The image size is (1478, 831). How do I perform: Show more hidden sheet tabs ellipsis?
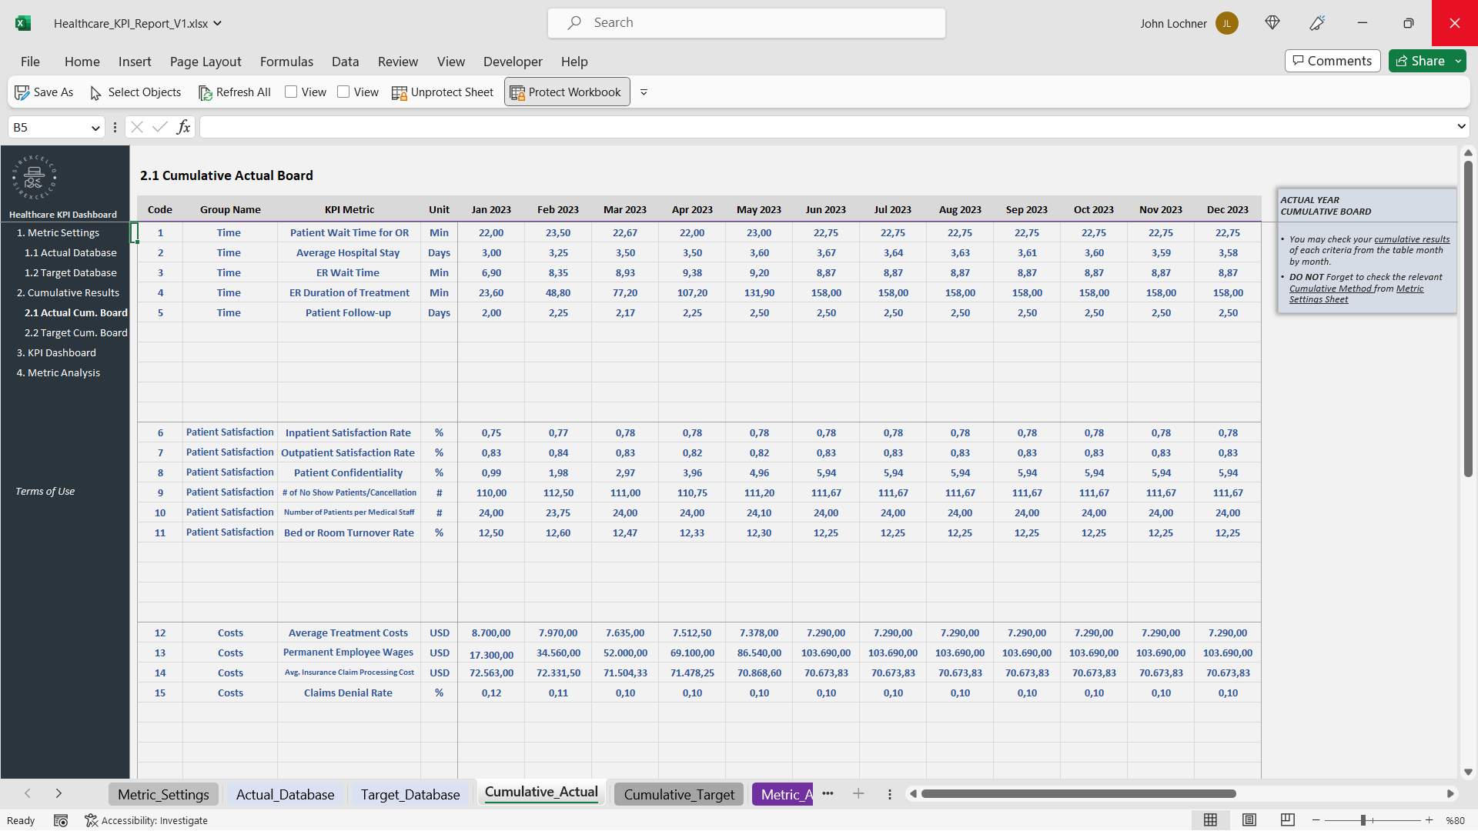828,793
